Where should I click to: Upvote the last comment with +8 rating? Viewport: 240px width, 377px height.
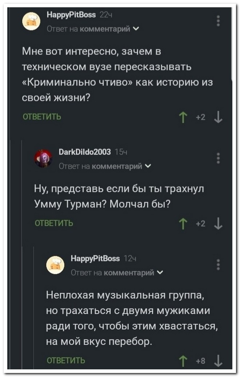click(182, 360)
